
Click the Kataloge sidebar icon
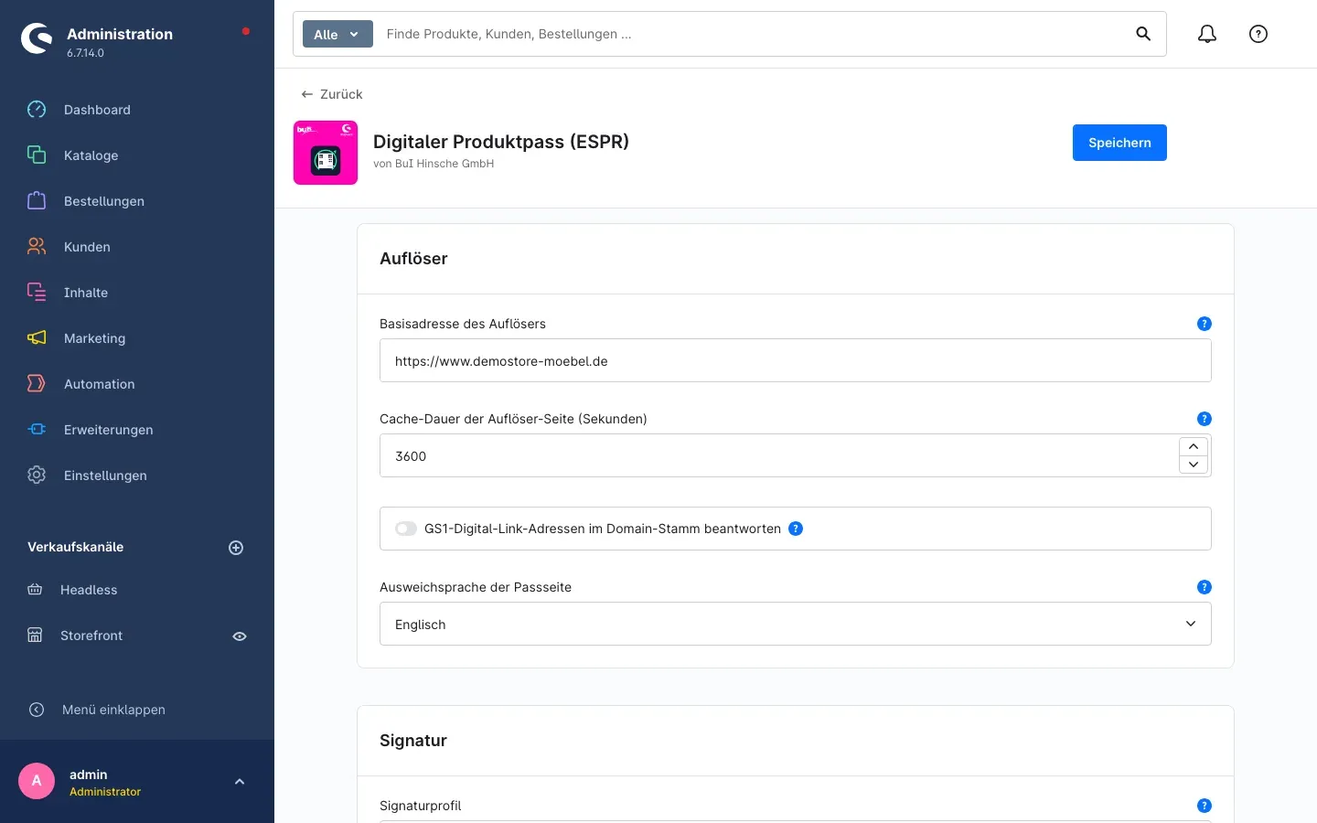[x=37, y=155]
